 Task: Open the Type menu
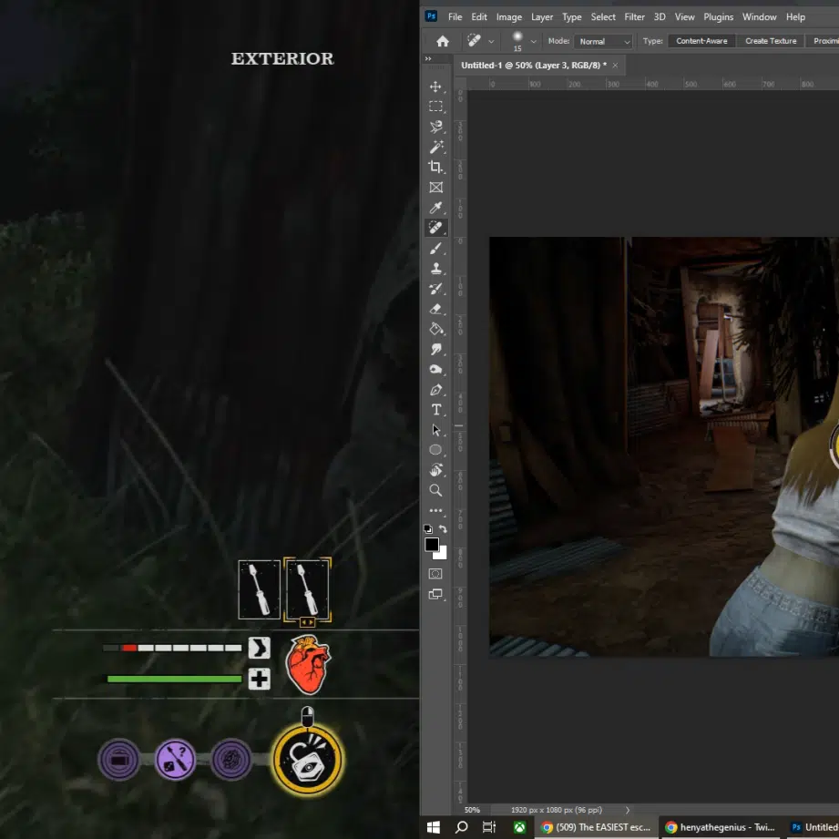pos(571,17)
